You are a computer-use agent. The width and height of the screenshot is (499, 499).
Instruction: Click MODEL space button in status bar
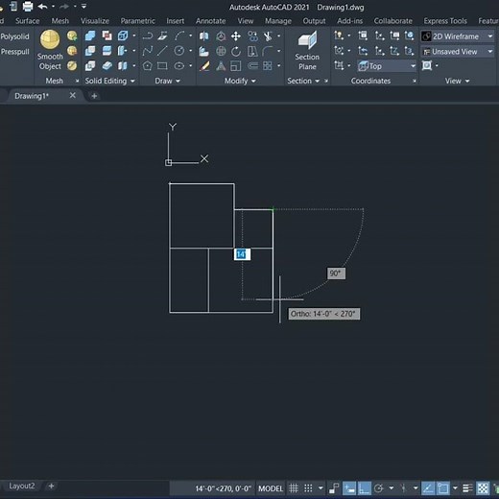coord(271,488)
